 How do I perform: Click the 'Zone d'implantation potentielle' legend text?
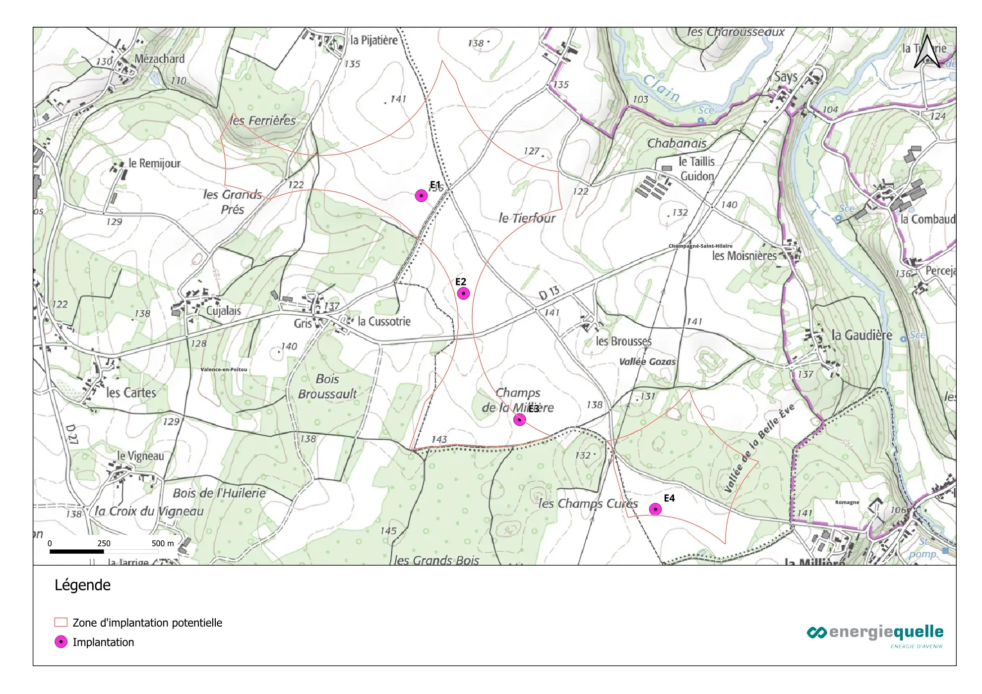[147, 623]
